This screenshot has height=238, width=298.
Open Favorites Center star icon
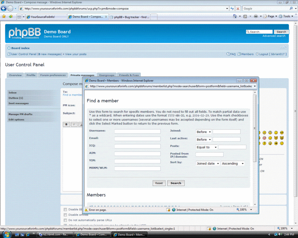click(x=4, y=16)
